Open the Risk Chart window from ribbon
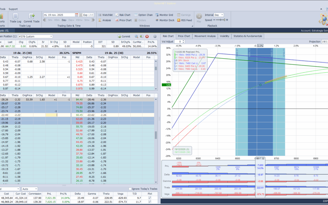This screenshot has height=205, width=328. [123, 15]
